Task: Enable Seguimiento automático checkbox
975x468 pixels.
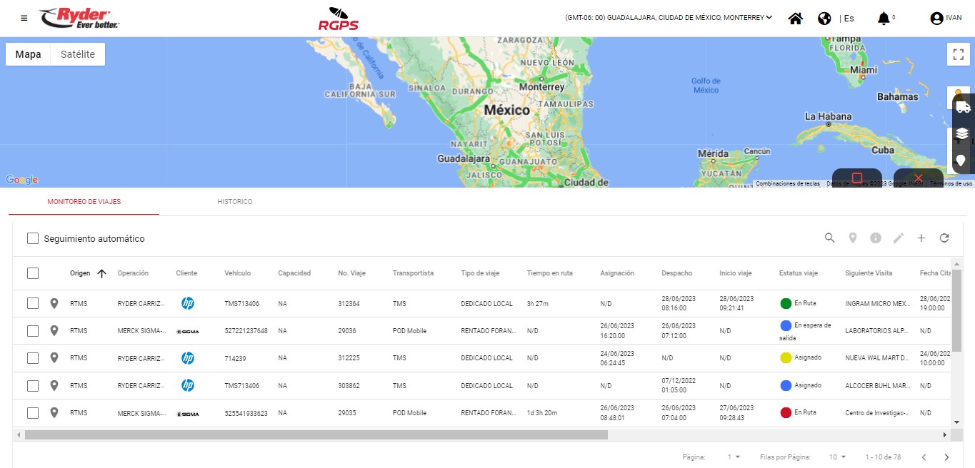Action: [x=33, y=238]
